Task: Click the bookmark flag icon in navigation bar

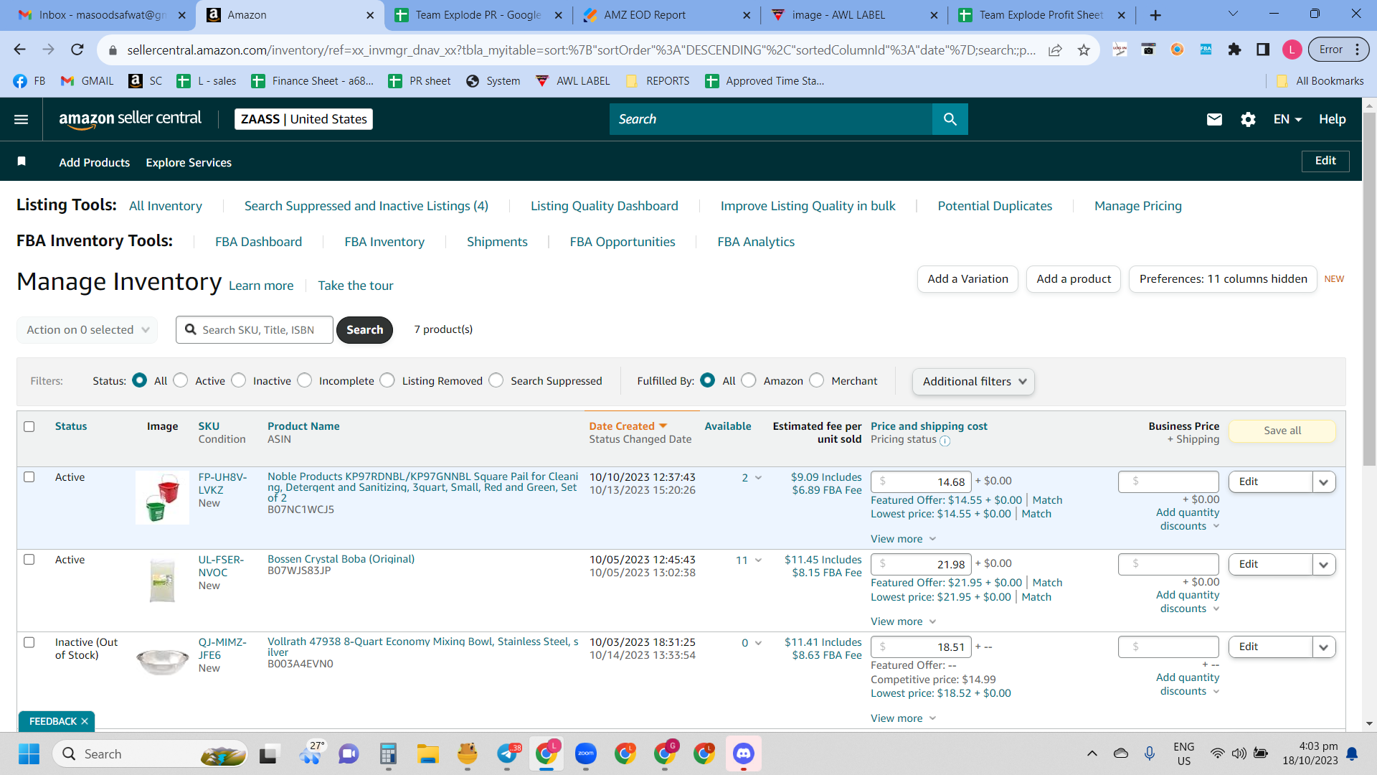Action: [22, 161]
